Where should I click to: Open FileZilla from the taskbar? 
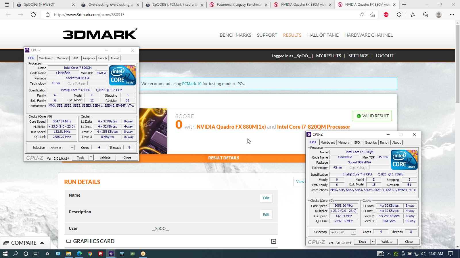[x=101, y=254]
